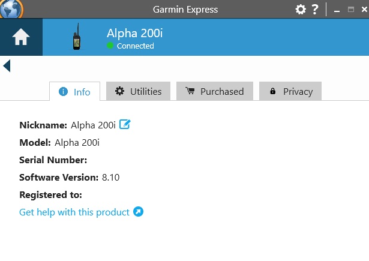Click the Software Version 8.10 value
This screenshot has width=369, height=261.
pyautogui.click(x=111, y=177)
